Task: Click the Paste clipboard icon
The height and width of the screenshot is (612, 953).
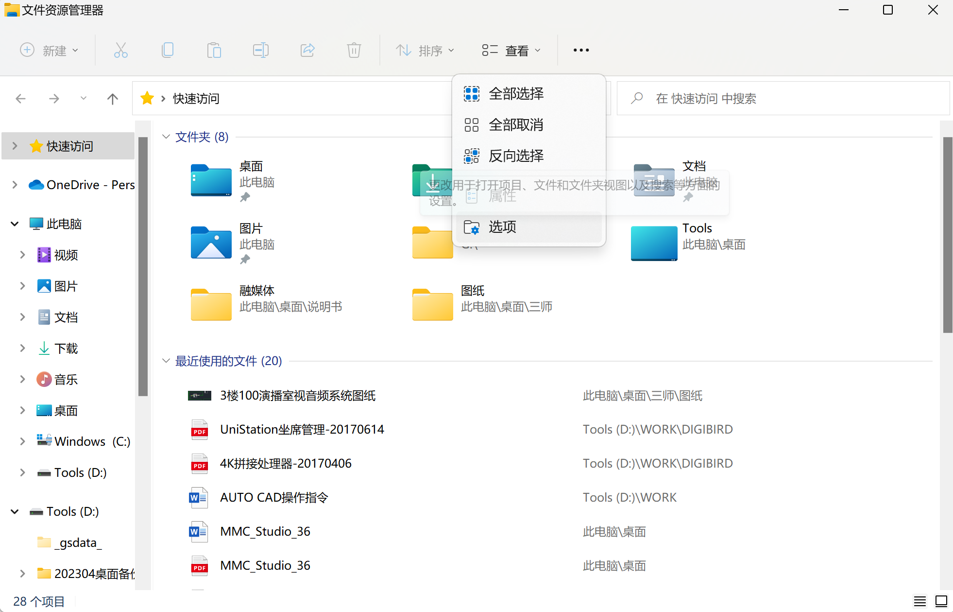Action: pyautogui.click(x=214, y=50)
